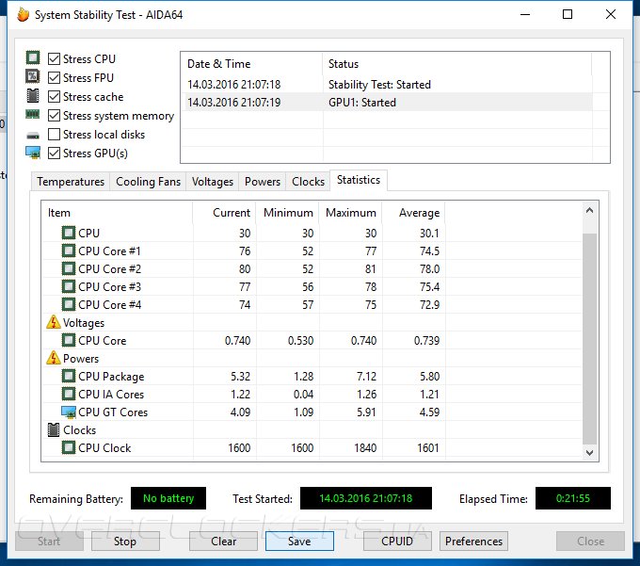This screenshot has width=640, height=566.
Task: Click the CPU Core #2 average value 78.0
Action: click(x=429, y=269)
